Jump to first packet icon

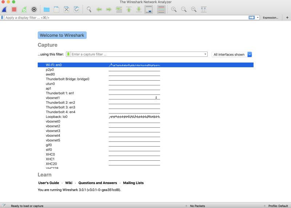[x=129, y=9]
